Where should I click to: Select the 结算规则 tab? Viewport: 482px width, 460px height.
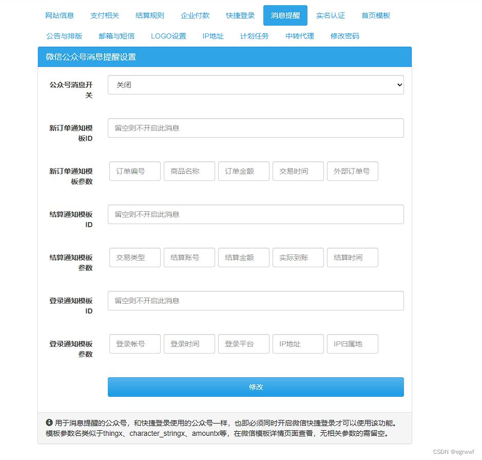(149, 15)
